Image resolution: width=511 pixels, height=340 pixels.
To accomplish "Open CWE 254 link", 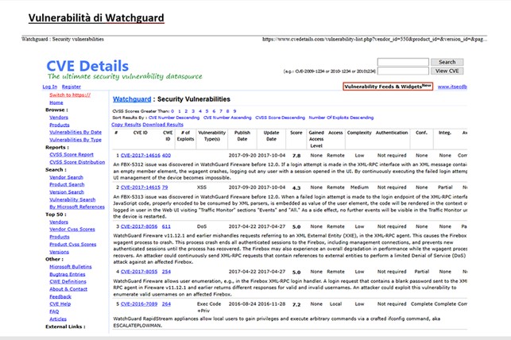I will coord(166,272).
